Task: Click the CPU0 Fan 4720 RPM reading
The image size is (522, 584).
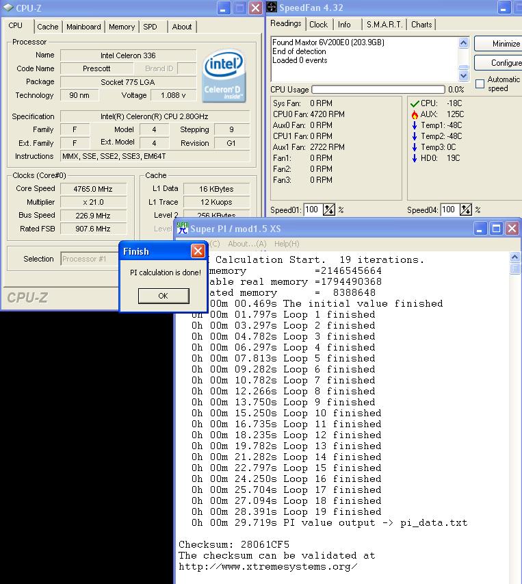Action: pos(309,114)
